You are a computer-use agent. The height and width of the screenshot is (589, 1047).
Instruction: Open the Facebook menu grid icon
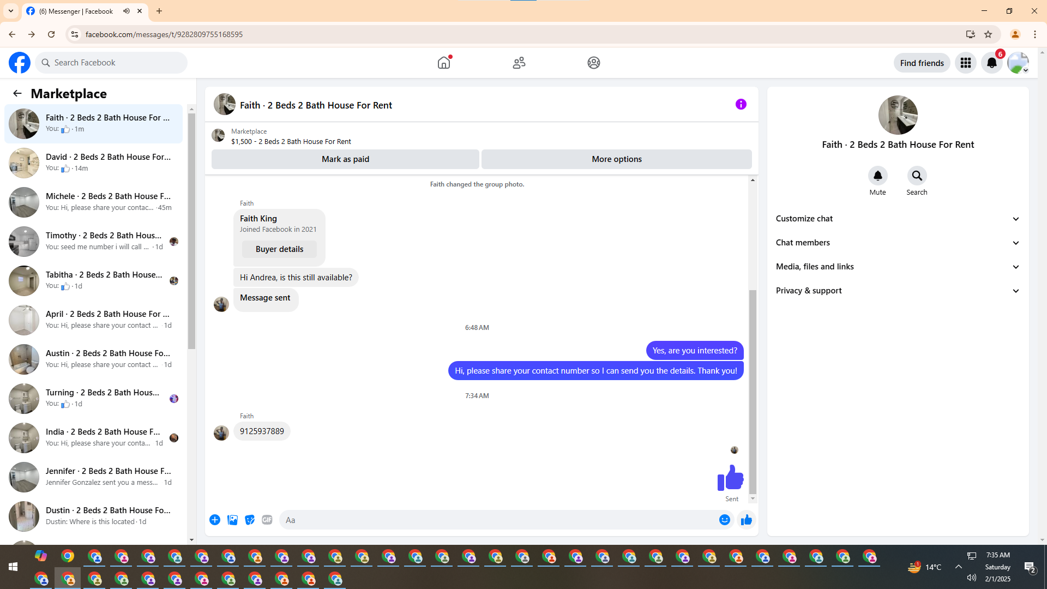(x=965, y=63)
